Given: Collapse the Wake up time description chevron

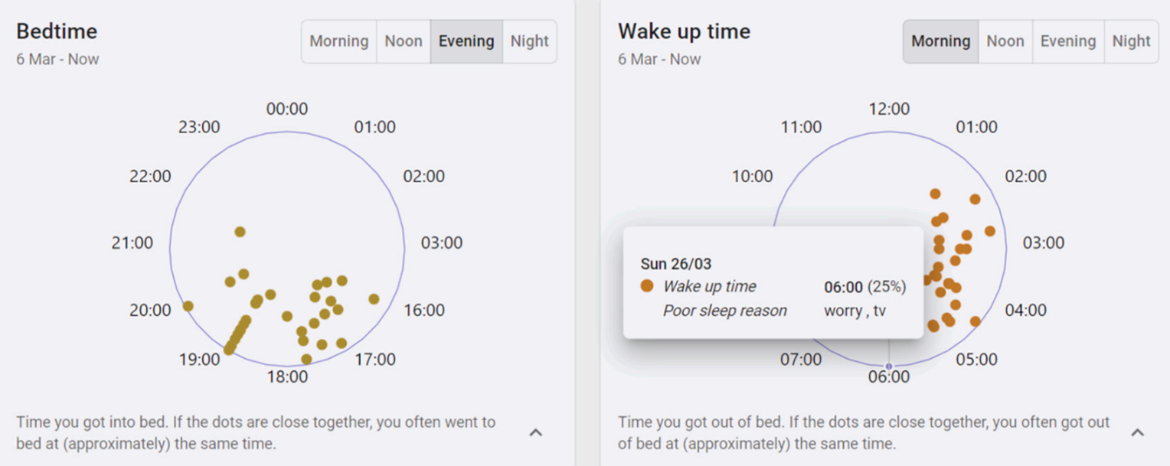Looking at the screenshot, I should pos(1138,433).
